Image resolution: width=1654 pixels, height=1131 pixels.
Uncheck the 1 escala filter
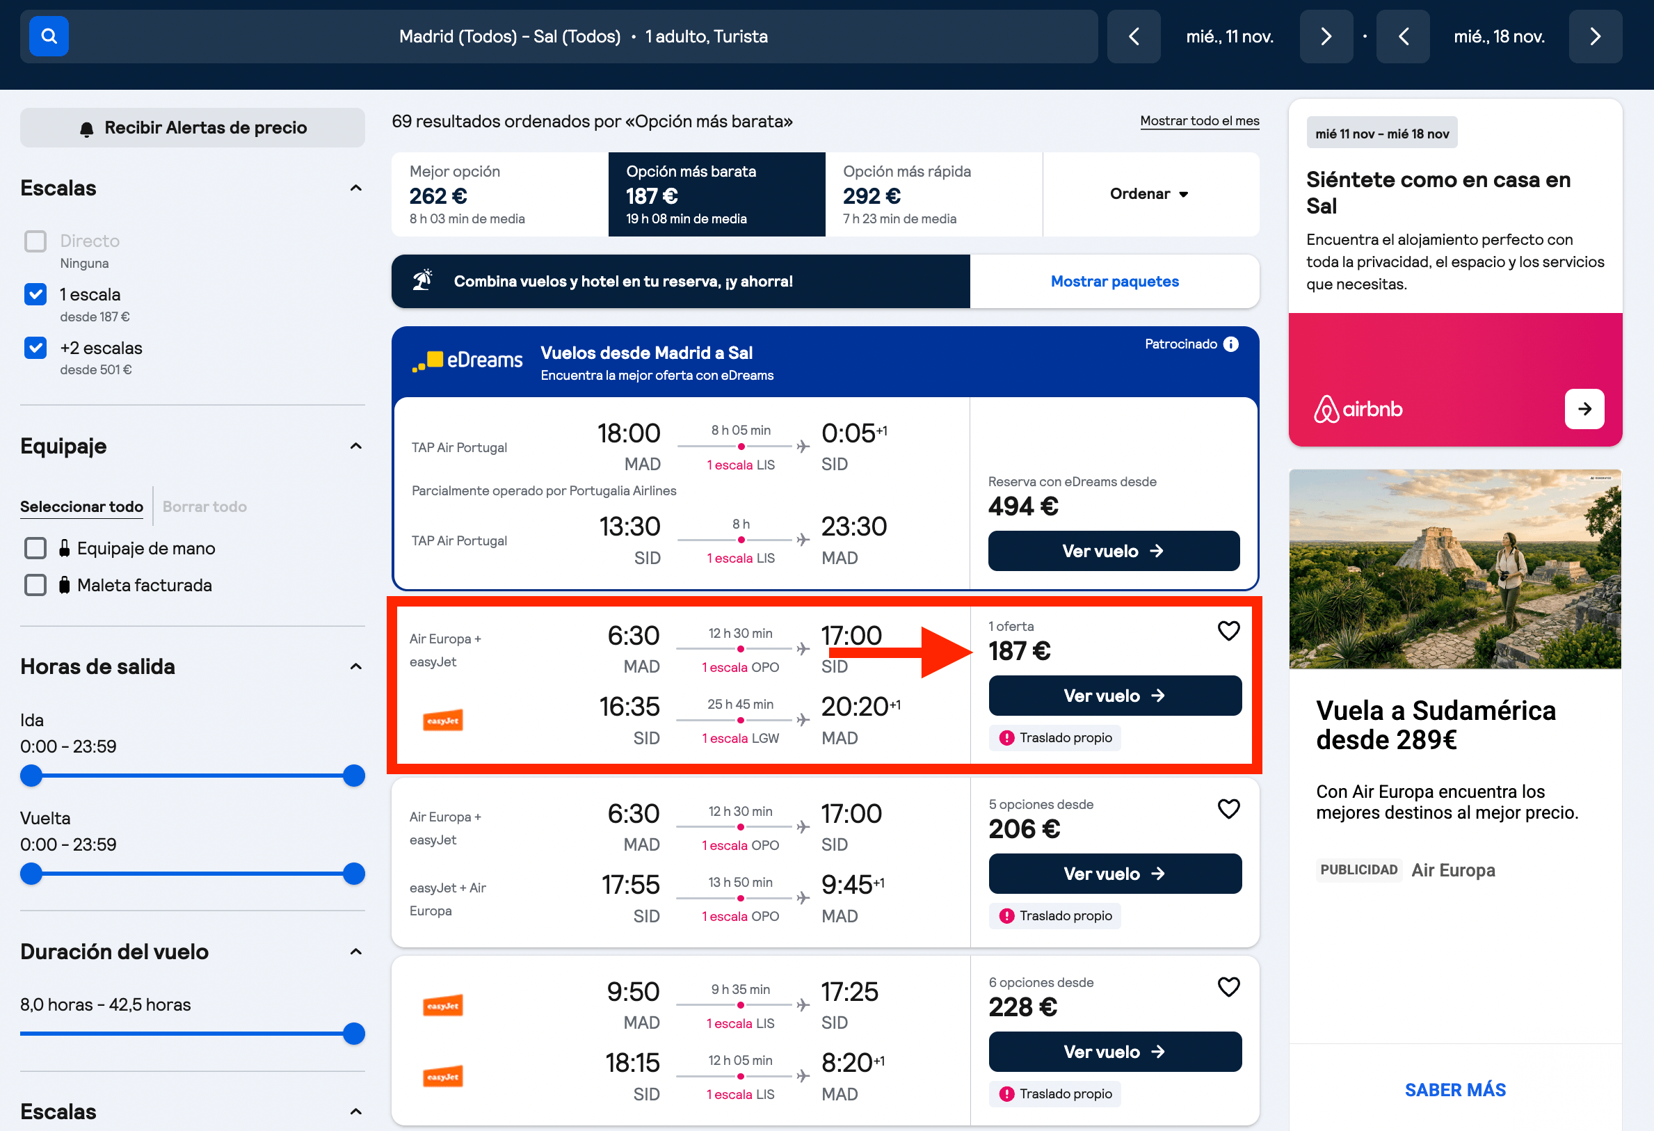(x=35, y=294)
